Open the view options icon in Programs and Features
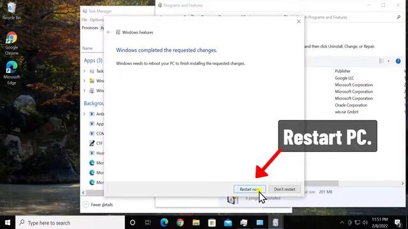The width and height of the screenshot is (408, 229). (x=382, y=61)
